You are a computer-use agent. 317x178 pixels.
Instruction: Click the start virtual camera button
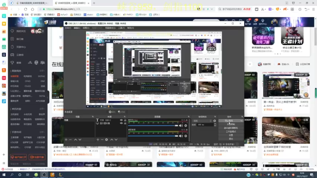click(231, 128)
